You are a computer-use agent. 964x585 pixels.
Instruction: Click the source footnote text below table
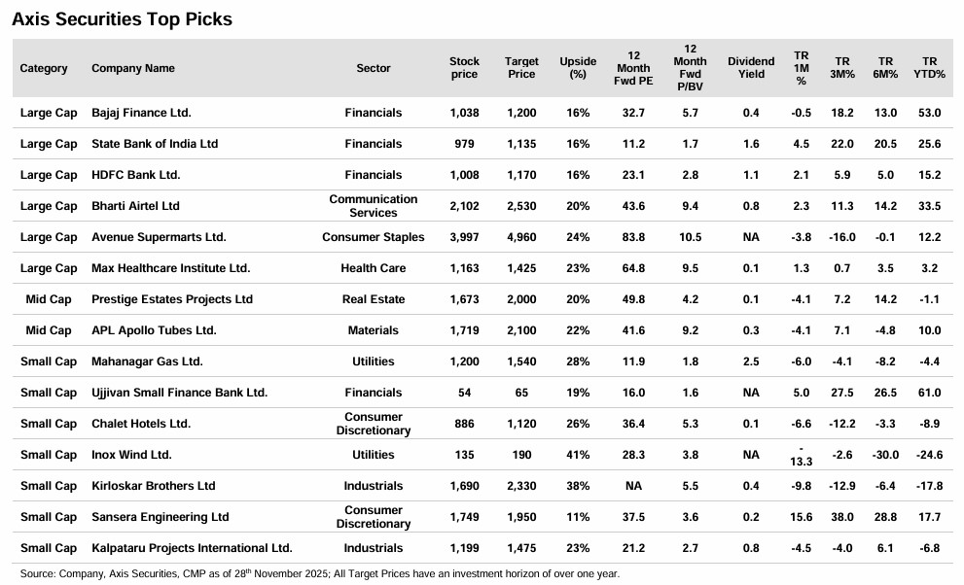coord(319,573)
